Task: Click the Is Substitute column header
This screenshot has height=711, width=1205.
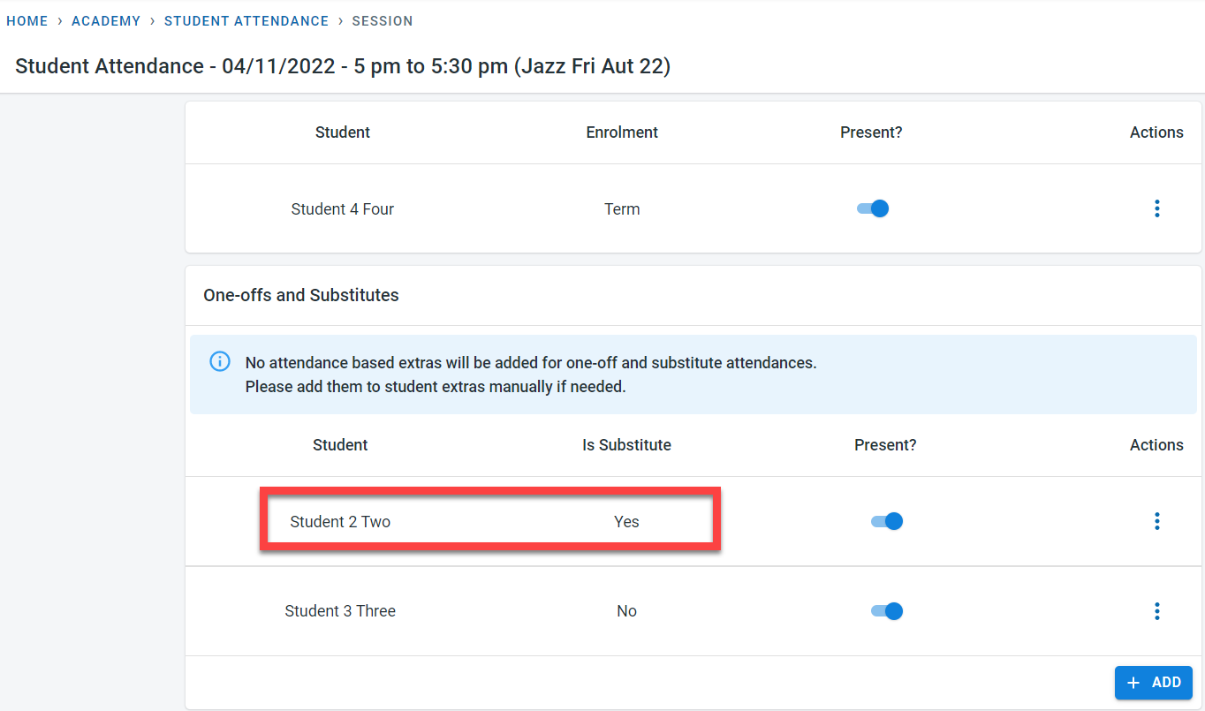Action: pos(626,445)
